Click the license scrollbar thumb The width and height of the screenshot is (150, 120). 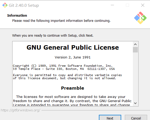coord(135,50)
